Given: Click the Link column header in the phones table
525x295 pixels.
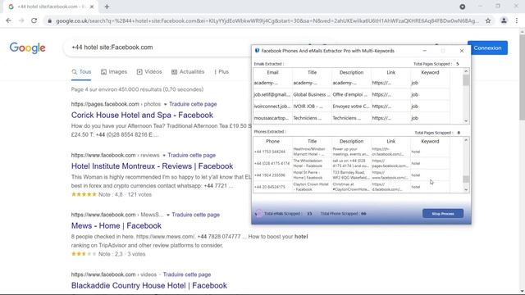Looking at the screenshot, I should pyautogui.click(x=390, y=141).
